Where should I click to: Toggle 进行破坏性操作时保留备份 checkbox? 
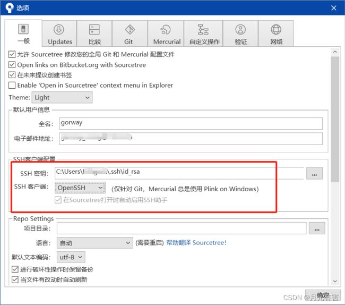(x=15, y=269)
